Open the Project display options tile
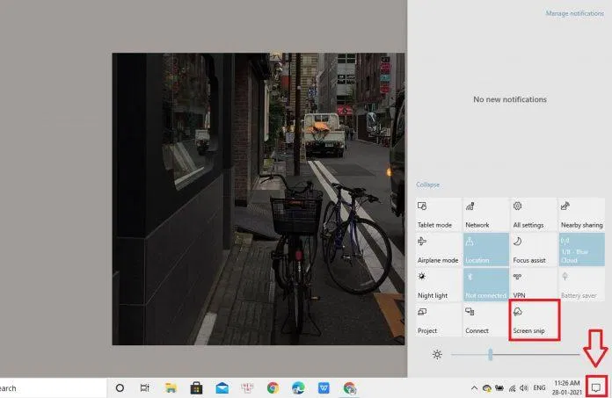 point(439,320)
